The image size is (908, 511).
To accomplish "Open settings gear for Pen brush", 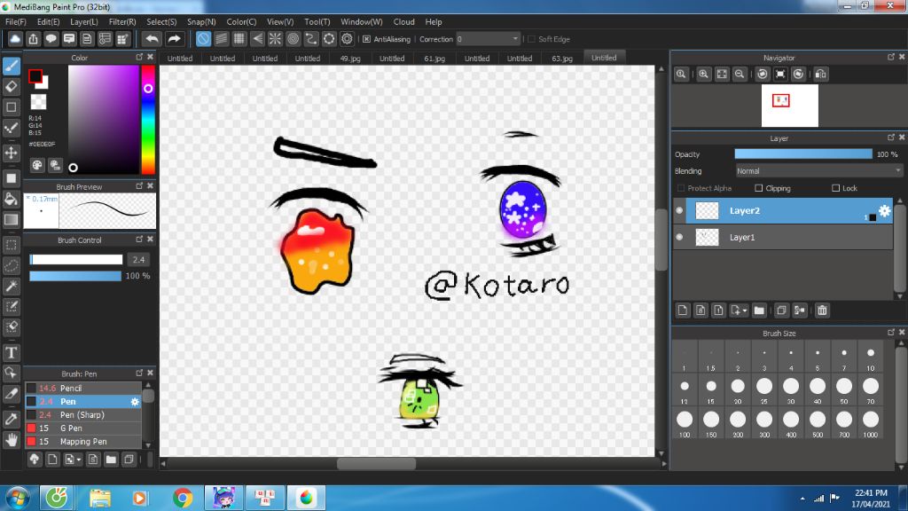I will (x=135, y=402).
